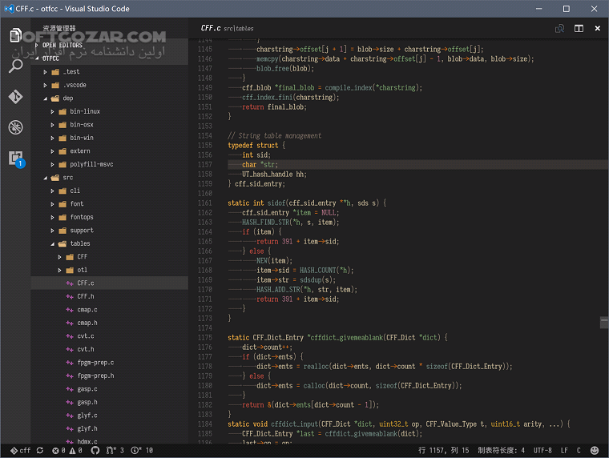This screenshot has width=609, height=458.
Task: Open the Debug view
Action: click(15, 127)
